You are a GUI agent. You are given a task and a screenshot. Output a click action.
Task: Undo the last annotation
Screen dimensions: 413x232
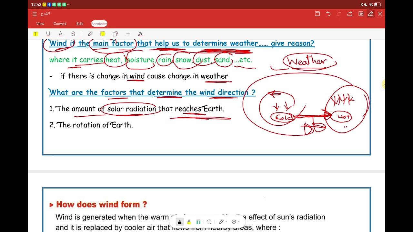click(328, 14)
